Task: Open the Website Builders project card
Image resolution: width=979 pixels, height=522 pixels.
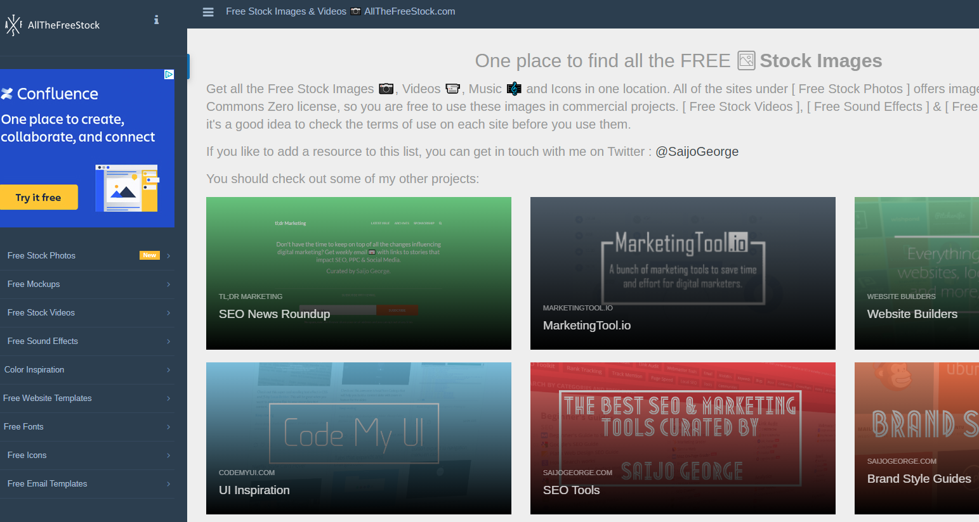Action: point(917,273)
